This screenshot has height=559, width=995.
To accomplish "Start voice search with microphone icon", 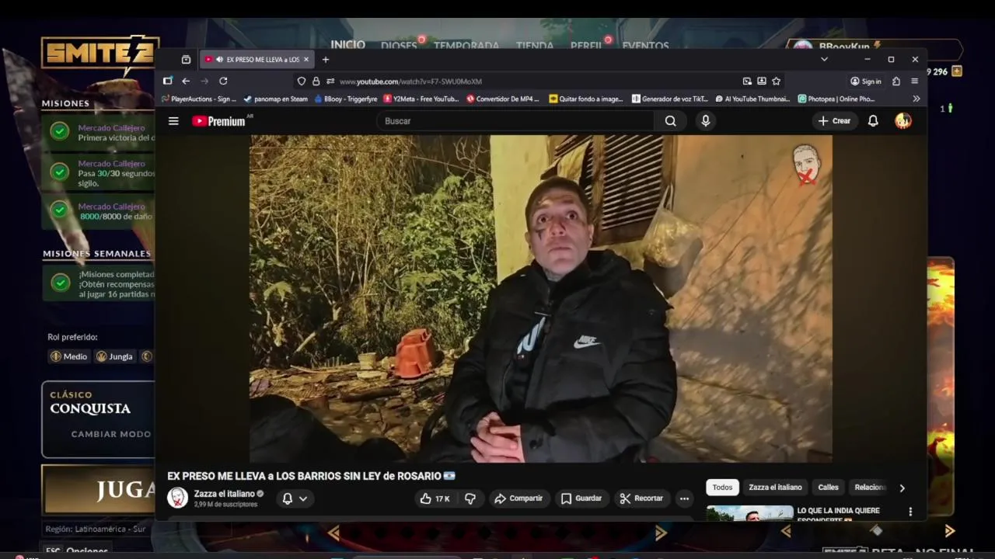I will (x=705, y=121).
